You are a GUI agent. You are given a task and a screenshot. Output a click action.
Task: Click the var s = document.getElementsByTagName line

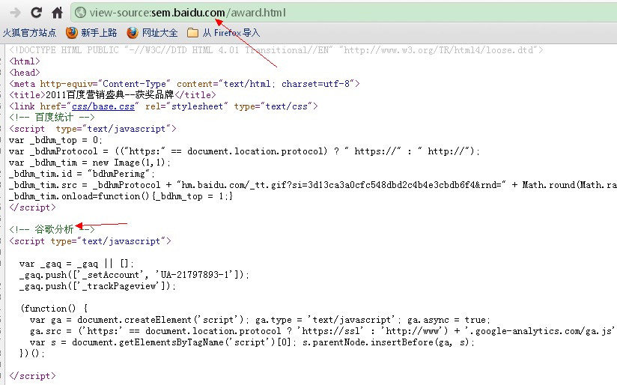[x=252, y=342]
